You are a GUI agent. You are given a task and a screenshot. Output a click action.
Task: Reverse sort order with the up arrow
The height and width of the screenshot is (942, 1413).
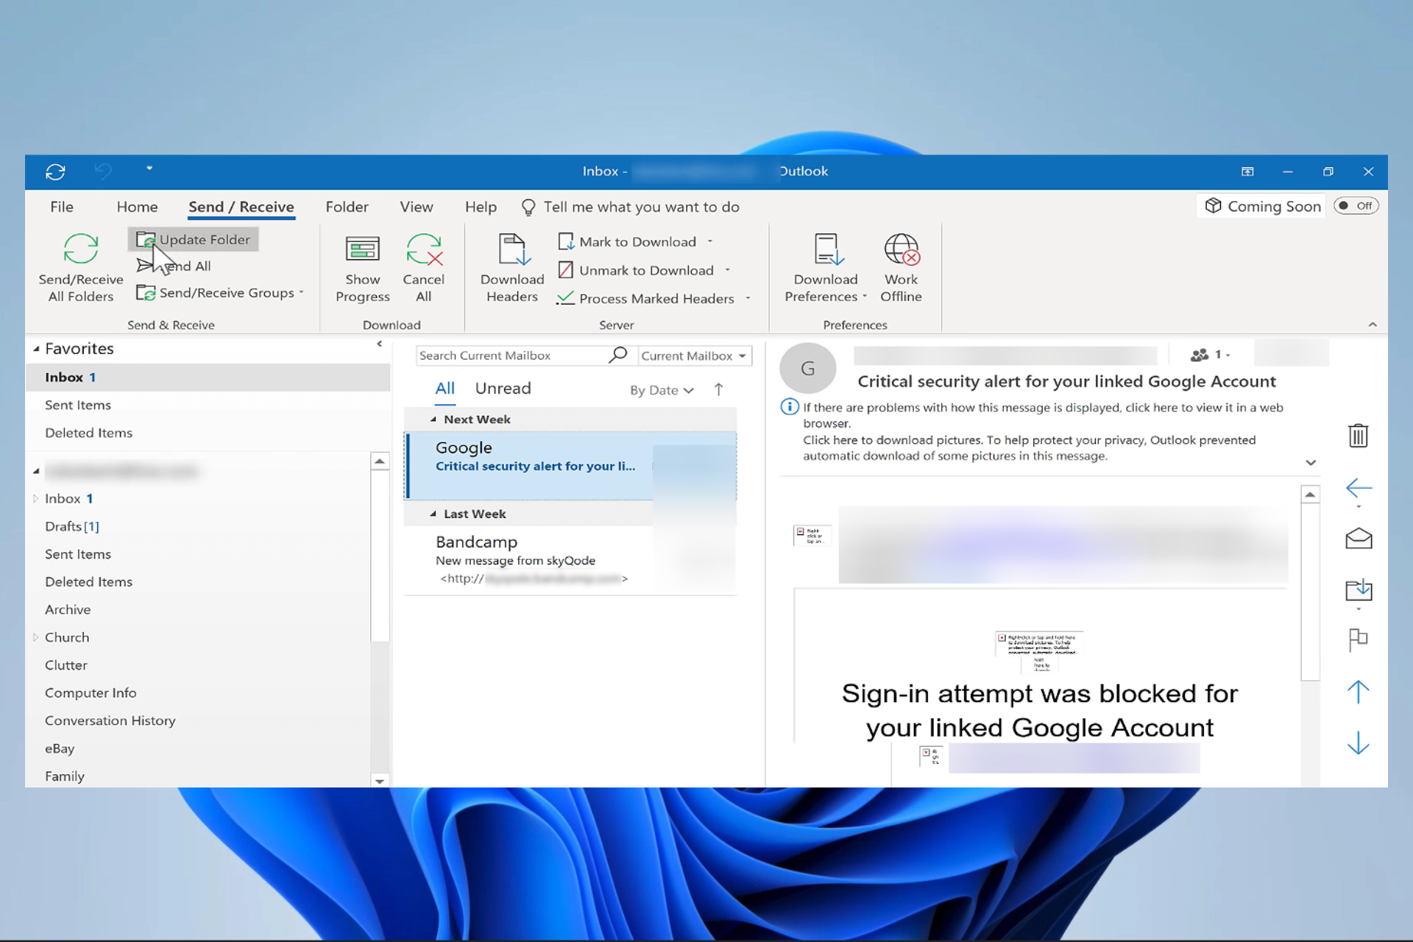point(718,389)
